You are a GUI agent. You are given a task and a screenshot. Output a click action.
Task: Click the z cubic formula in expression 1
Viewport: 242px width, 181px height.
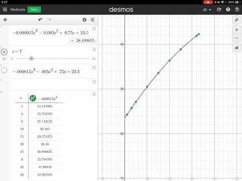[50, 32]
